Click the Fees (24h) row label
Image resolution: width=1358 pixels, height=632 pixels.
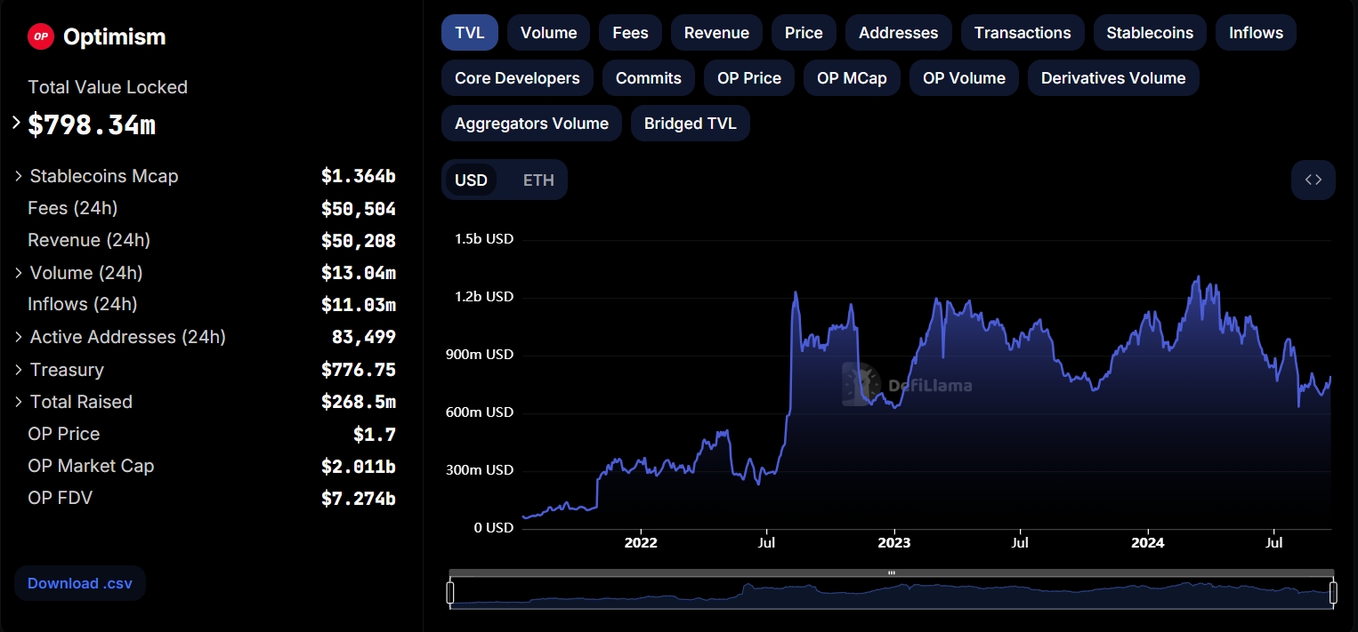[73, 208]
